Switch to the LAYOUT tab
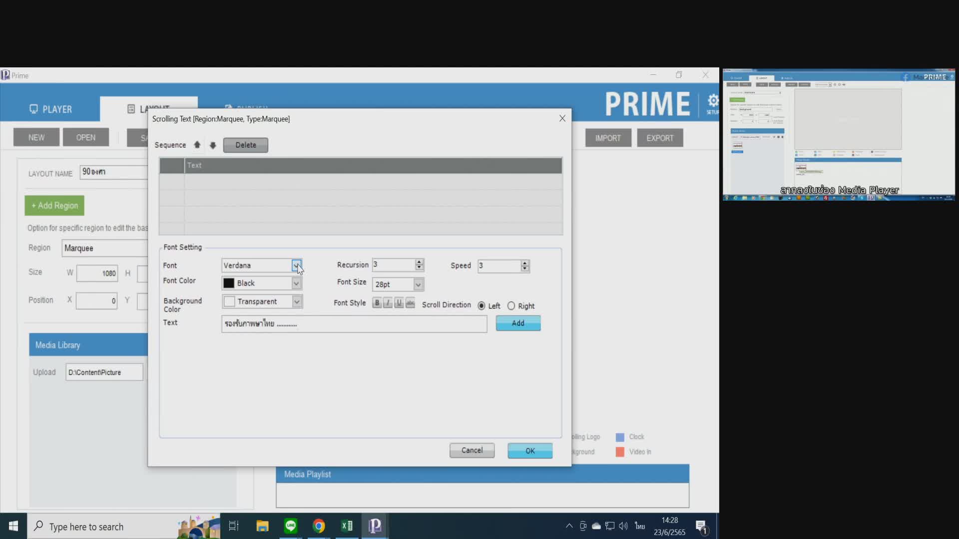The height and width of the screenshot is (539, 959). tap(149, 109)
